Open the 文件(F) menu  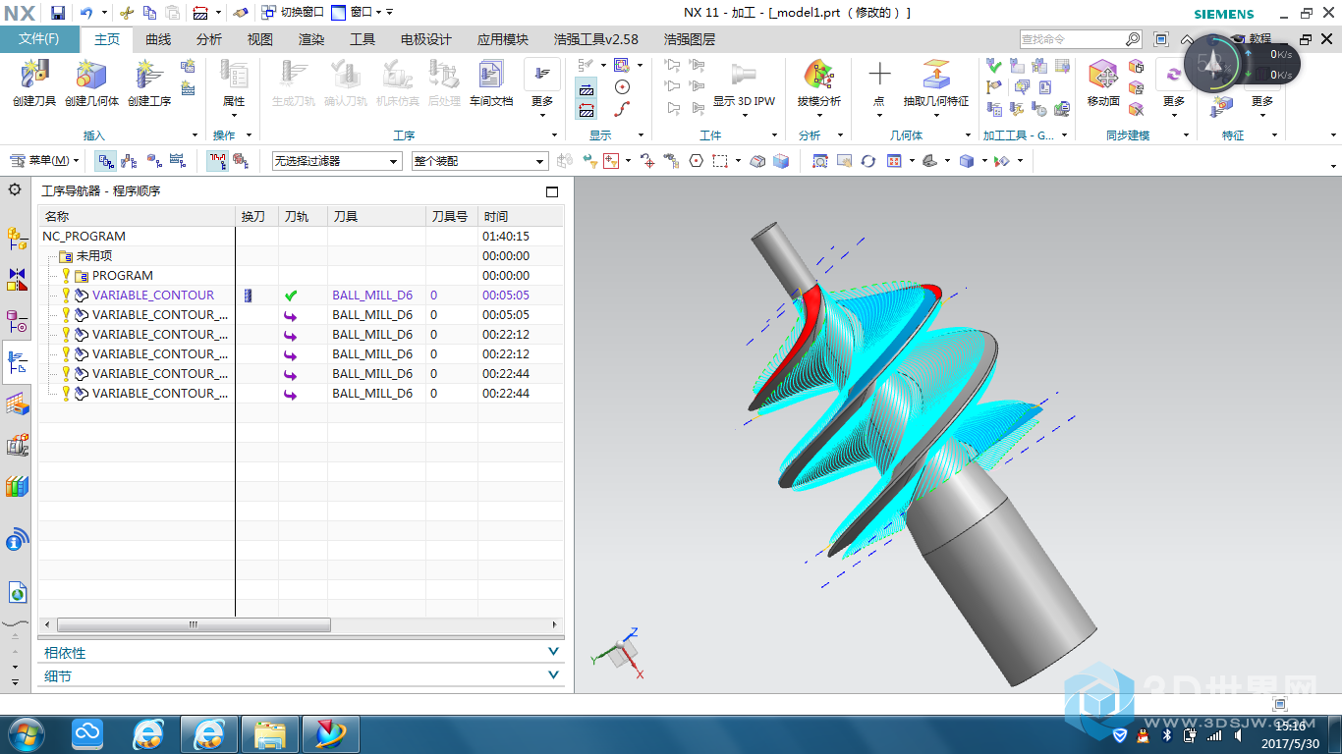(x=39, y=39)
